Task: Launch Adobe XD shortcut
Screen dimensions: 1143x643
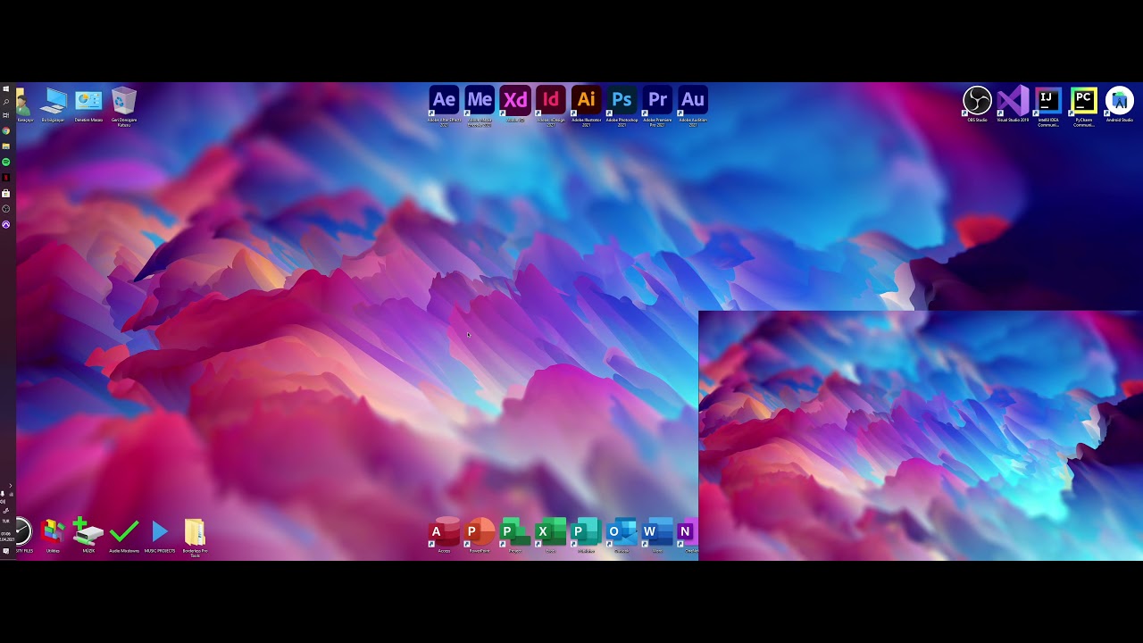Action: (x=515, y=104)
